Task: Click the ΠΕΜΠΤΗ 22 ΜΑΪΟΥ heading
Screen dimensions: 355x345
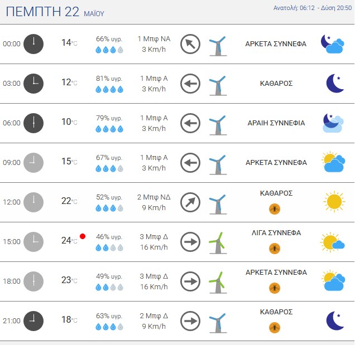Action: click(55, 12)
